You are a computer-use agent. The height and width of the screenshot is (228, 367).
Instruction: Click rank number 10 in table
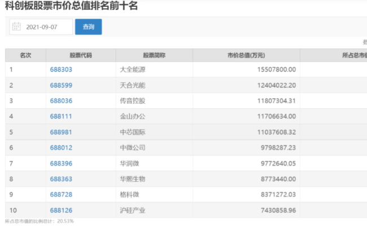tap(13, 211)
